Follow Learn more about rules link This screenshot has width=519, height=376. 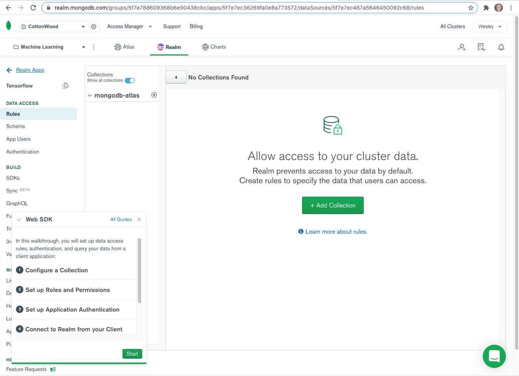pyautogui.click(x=333, y=232)
